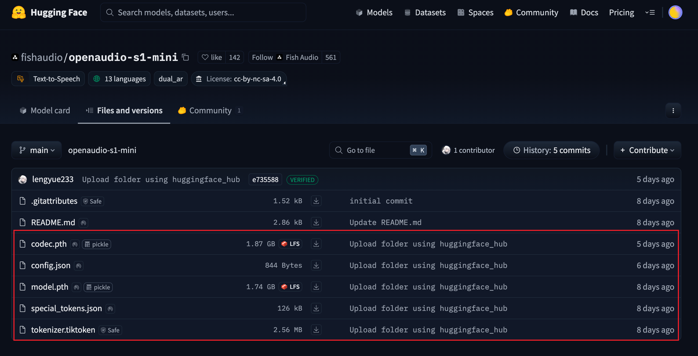View the 1 contributor list

coord(468,150)
